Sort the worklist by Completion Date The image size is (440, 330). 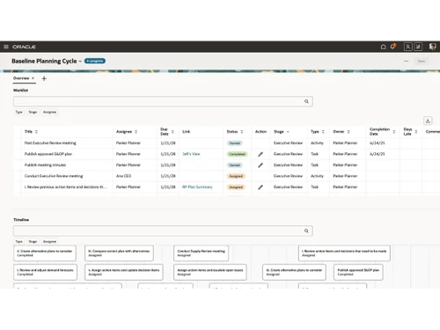[x=394, y=132]
